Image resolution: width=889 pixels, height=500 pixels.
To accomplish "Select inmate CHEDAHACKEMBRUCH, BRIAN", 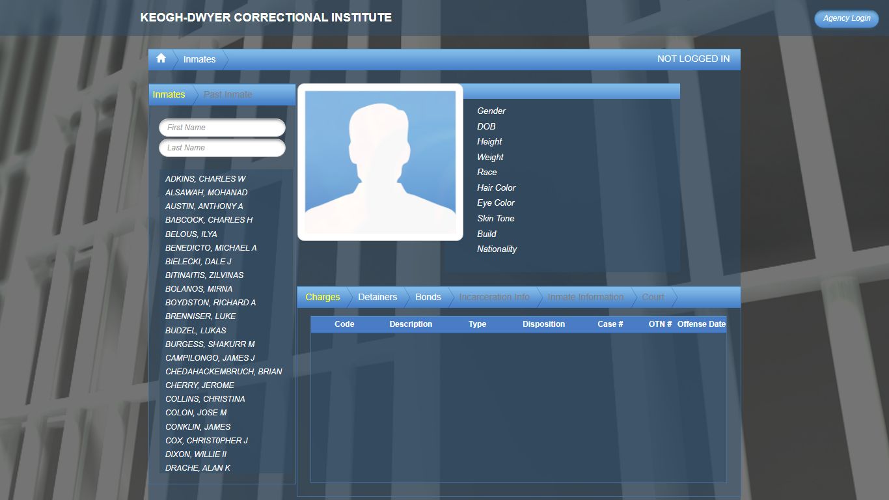I will click(x=223, y=372).
